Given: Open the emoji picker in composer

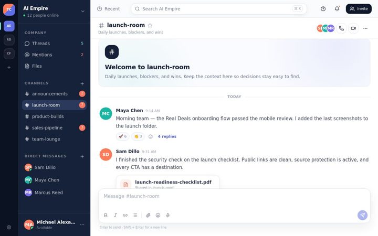Looking at the screenshot, I should [158, 216].
